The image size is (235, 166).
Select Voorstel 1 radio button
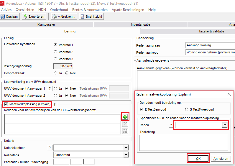[55, 45]
